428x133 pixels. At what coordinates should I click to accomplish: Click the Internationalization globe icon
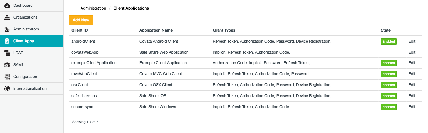7,89
